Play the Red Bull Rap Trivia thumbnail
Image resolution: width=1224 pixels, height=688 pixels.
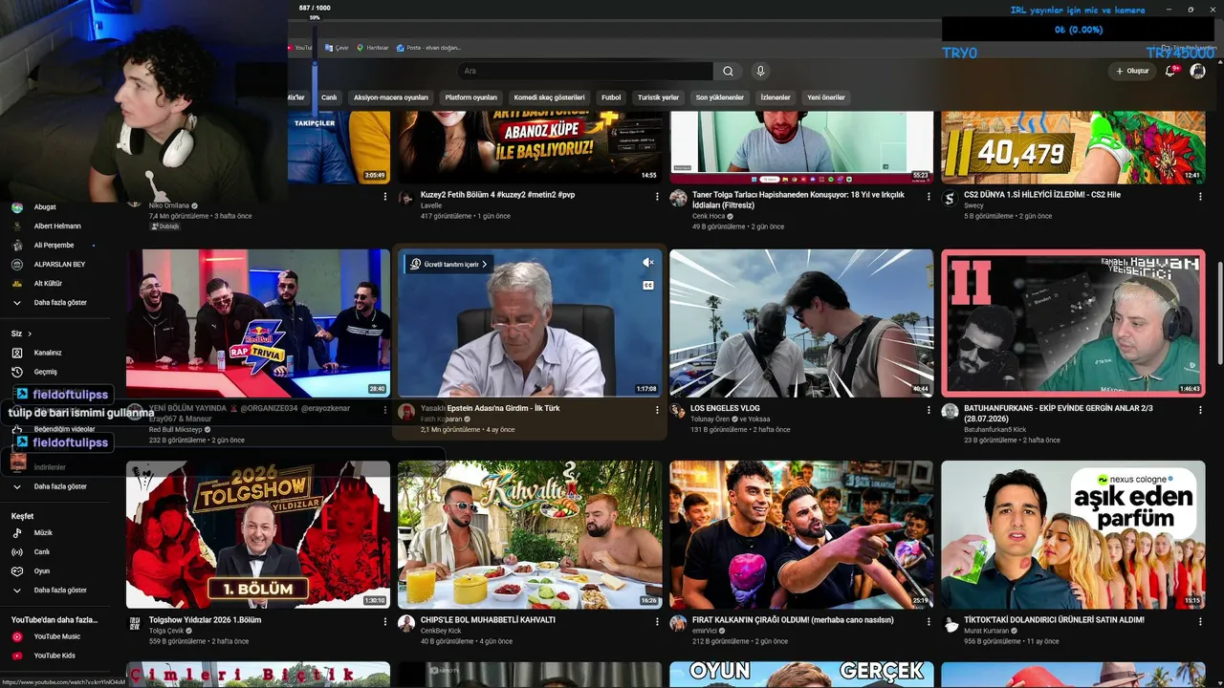coord(258,323)
